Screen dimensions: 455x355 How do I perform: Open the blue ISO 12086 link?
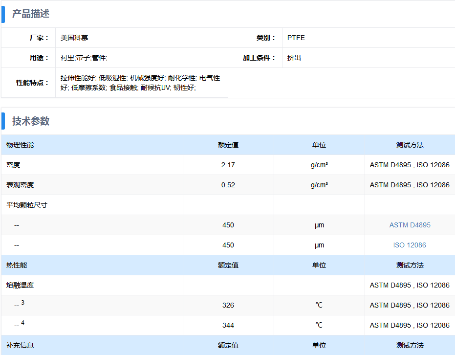tap(410, 245)
